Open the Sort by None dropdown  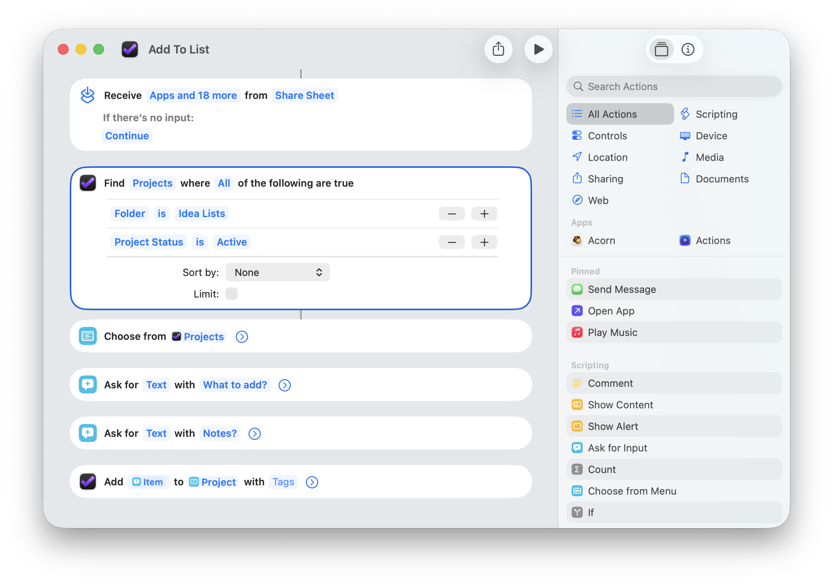pos(277,272)
